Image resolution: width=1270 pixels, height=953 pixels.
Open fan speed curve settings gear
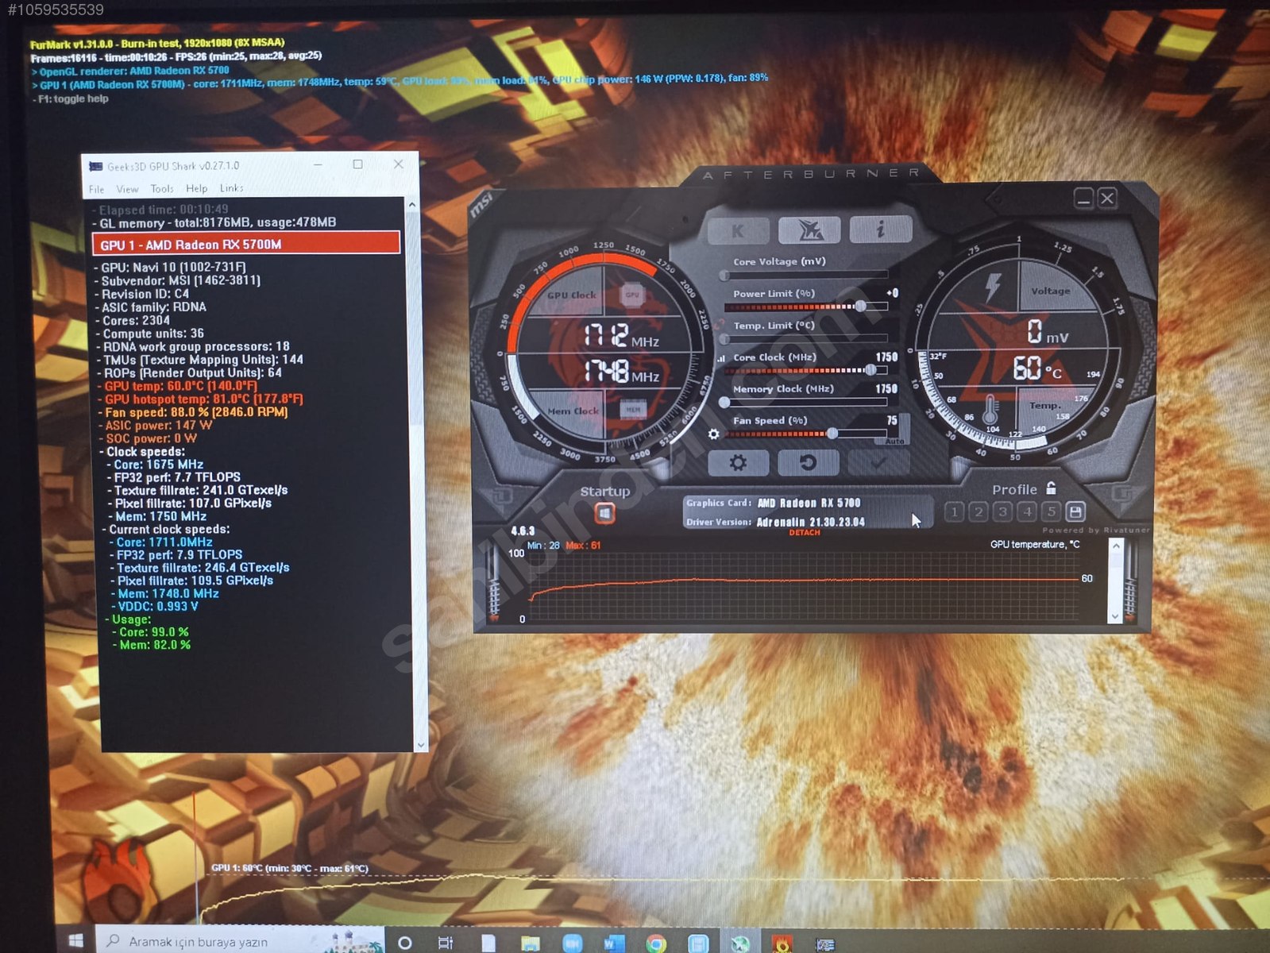tap(713, 434)
